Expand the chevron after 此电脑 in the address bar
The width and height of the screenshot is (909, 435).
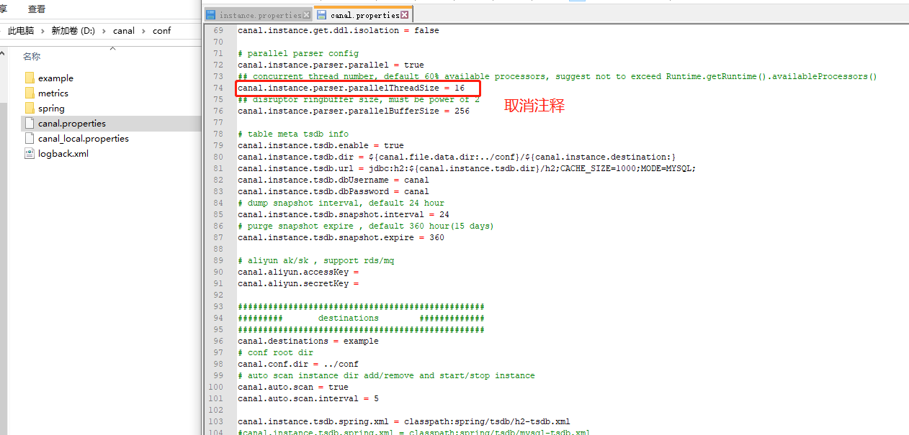click(x=43, y=31)
